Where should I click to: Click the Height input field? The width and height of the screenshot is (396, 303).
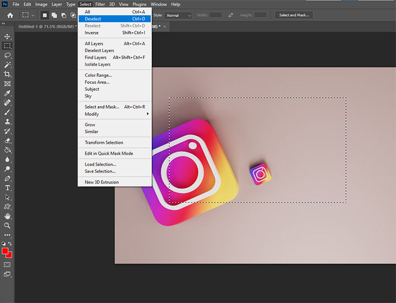tap(260, 15)
